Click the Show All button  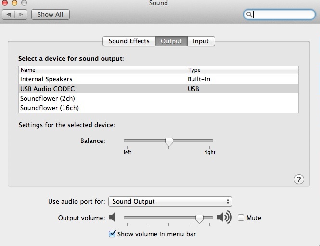(51, 14)
